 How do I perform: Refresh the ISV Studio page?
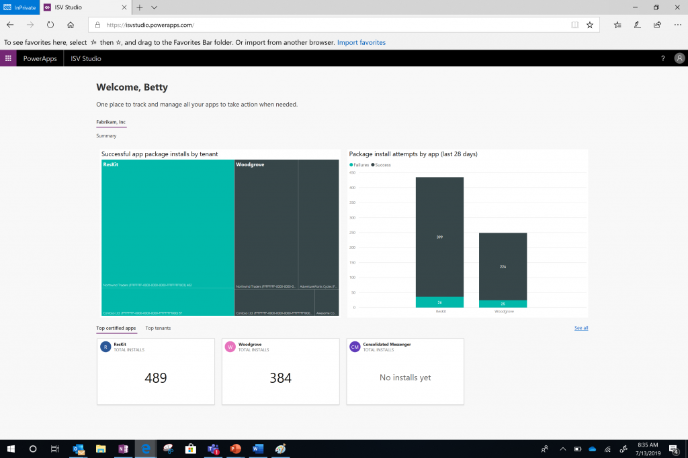tap(50, 25)
